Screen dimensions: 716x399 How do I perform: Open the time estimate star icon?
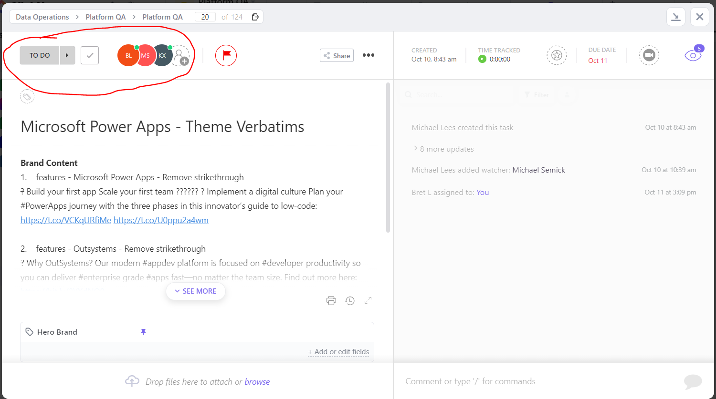click(x=557, y=55)
